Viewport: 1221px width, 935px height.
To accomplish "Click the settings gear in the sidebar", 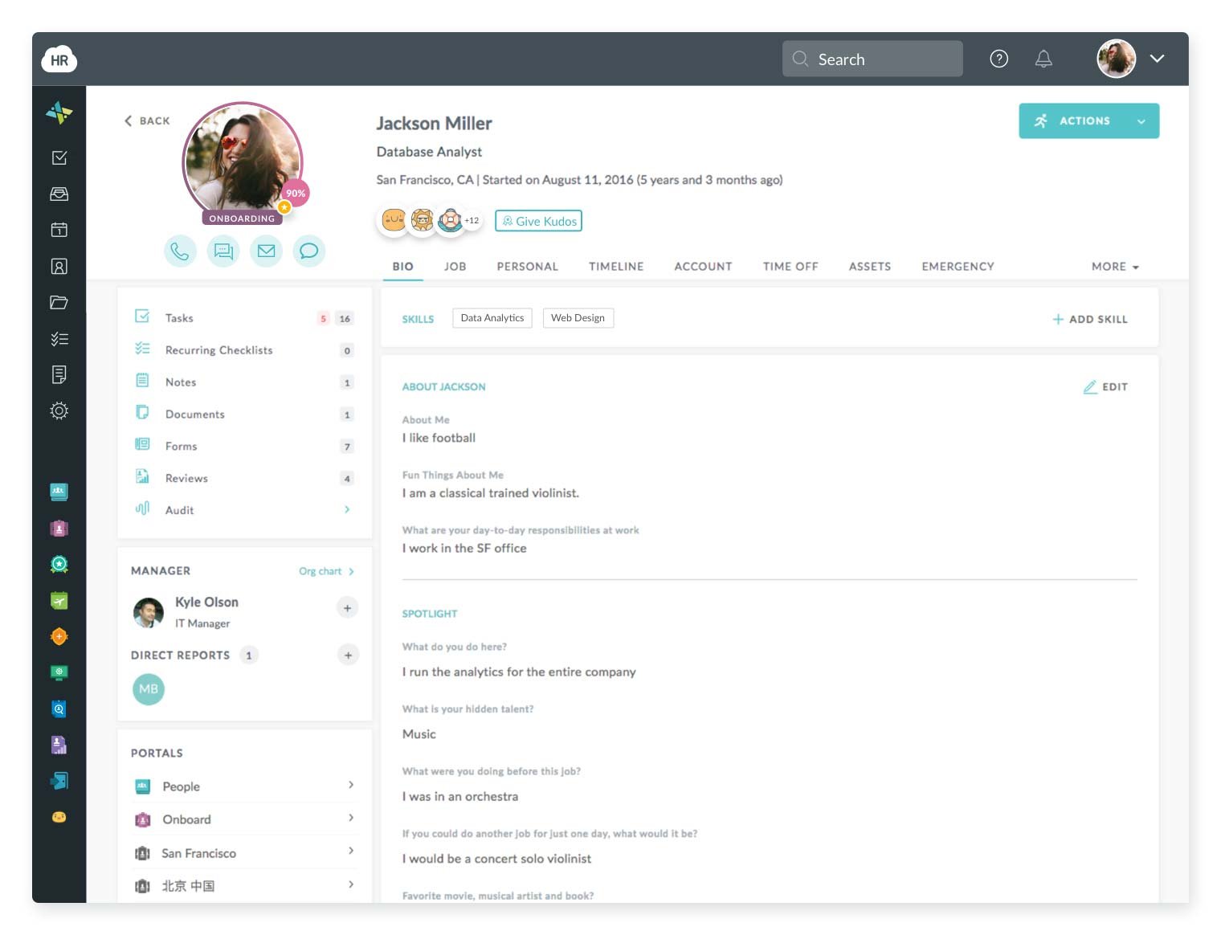I will (x=59, y=410).
